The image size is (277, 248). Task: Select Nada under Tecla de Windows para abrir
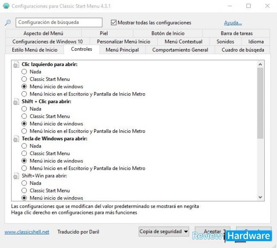point(24,146)
